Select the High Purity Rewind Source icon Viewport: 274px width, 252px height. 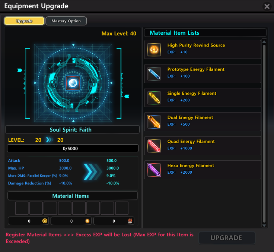[x=154, y=50]
